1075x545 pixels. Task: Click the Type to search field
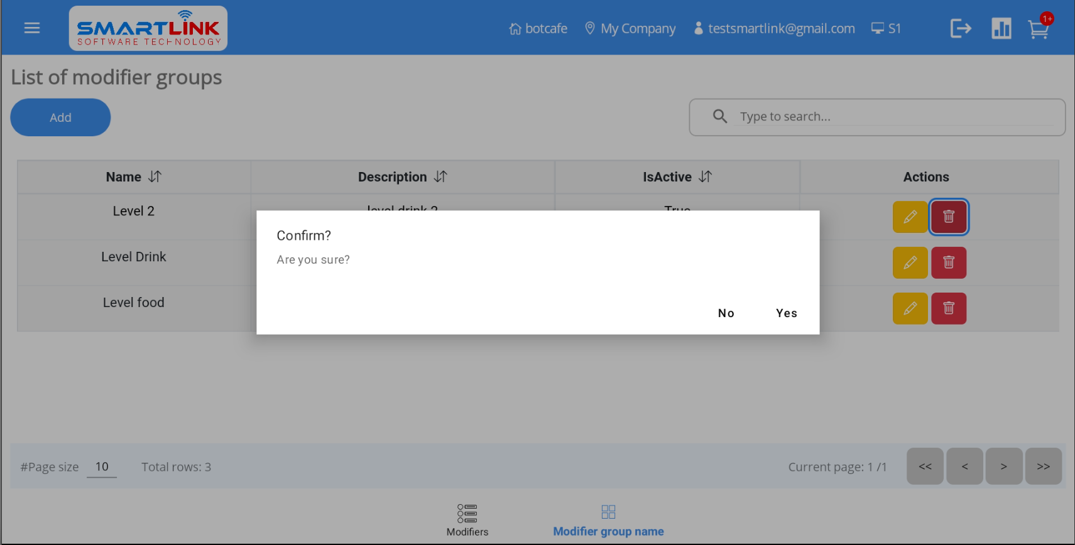[x=892, y=117]
